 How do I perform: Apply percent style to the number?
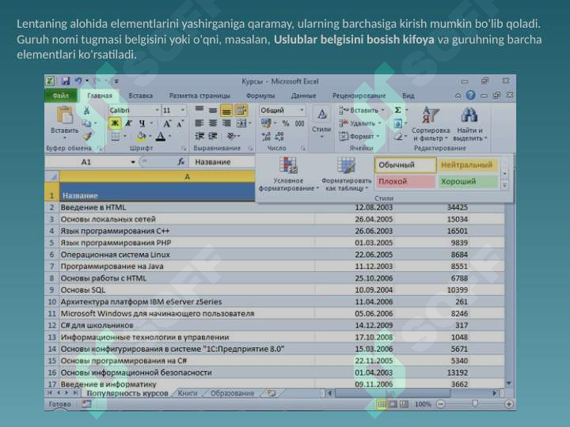(286, 124)
